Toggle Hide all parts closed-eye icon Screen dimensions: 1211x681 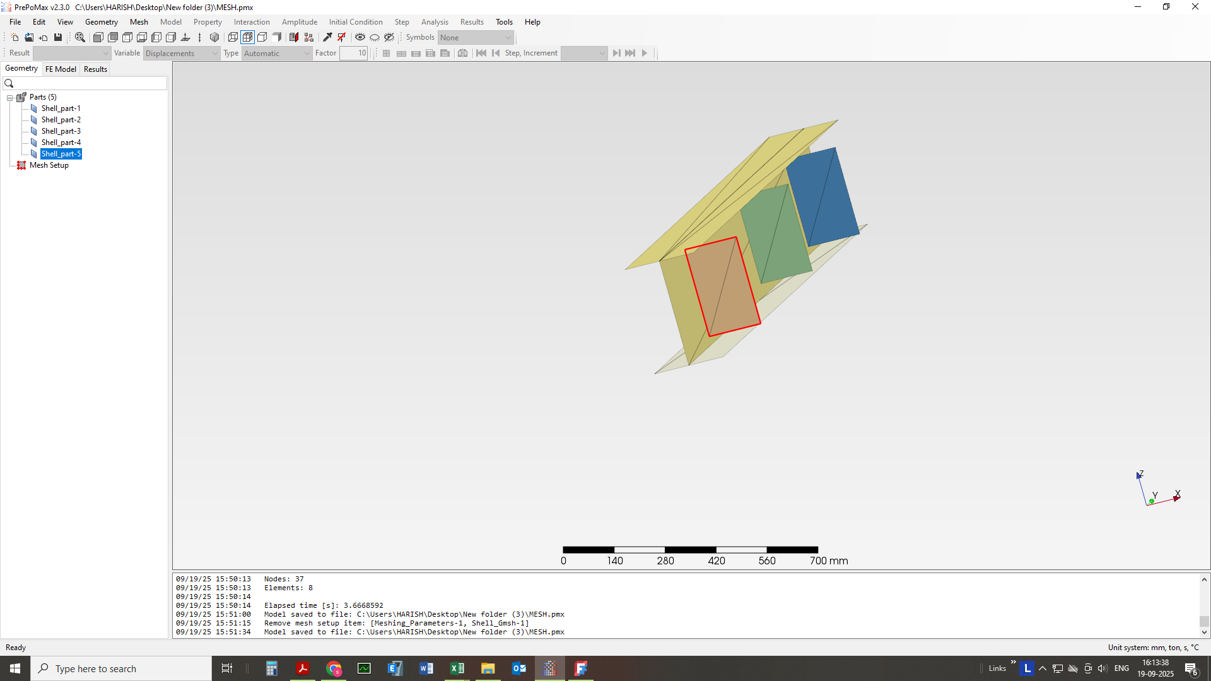coord(375,37)
